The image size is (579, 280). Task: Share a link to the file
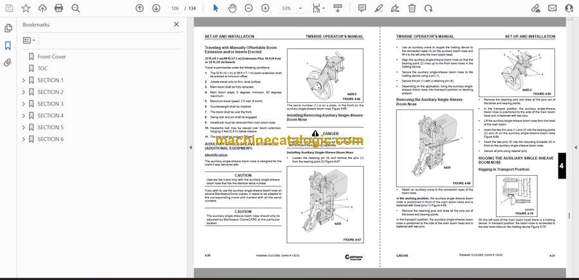tap(536, 8)
